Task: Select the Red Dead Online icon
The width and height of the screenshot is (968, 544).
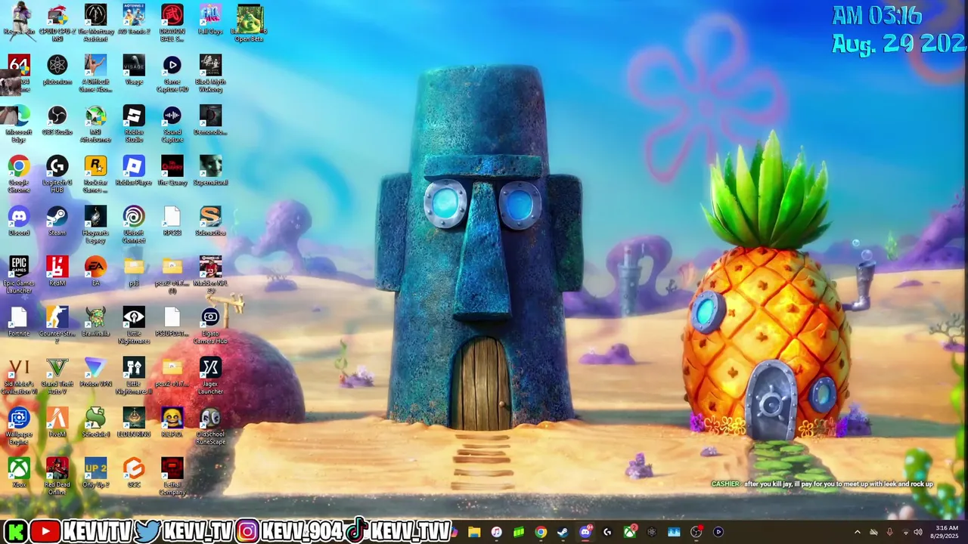Action: click(57, 477)
